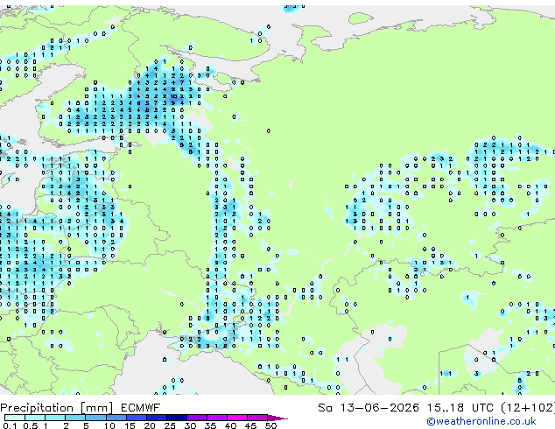This screenshot has height=429, width=555.
Task: Select the 2–5 mm legend color swatch
Action: [x=75, y=418]
